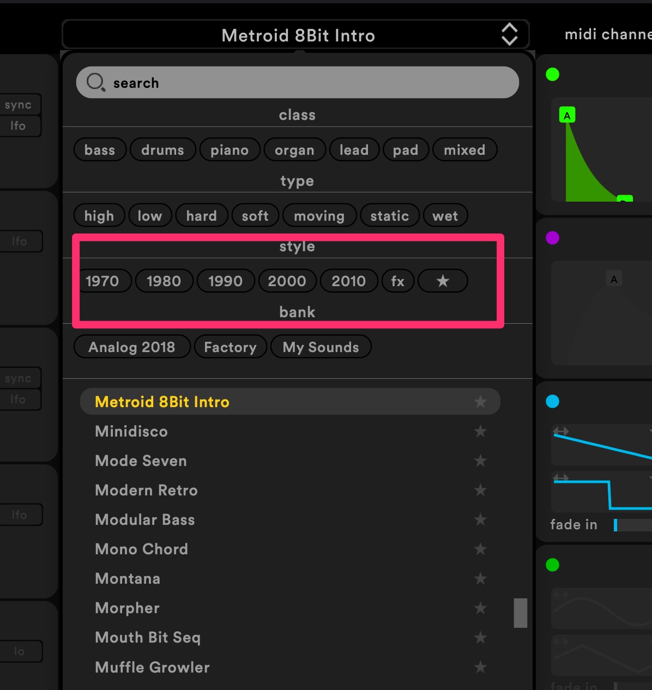Mark Morpher preset as favorite

480,608
